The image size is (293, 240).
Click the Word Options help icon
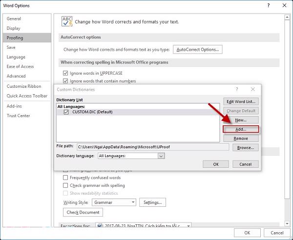268,5
